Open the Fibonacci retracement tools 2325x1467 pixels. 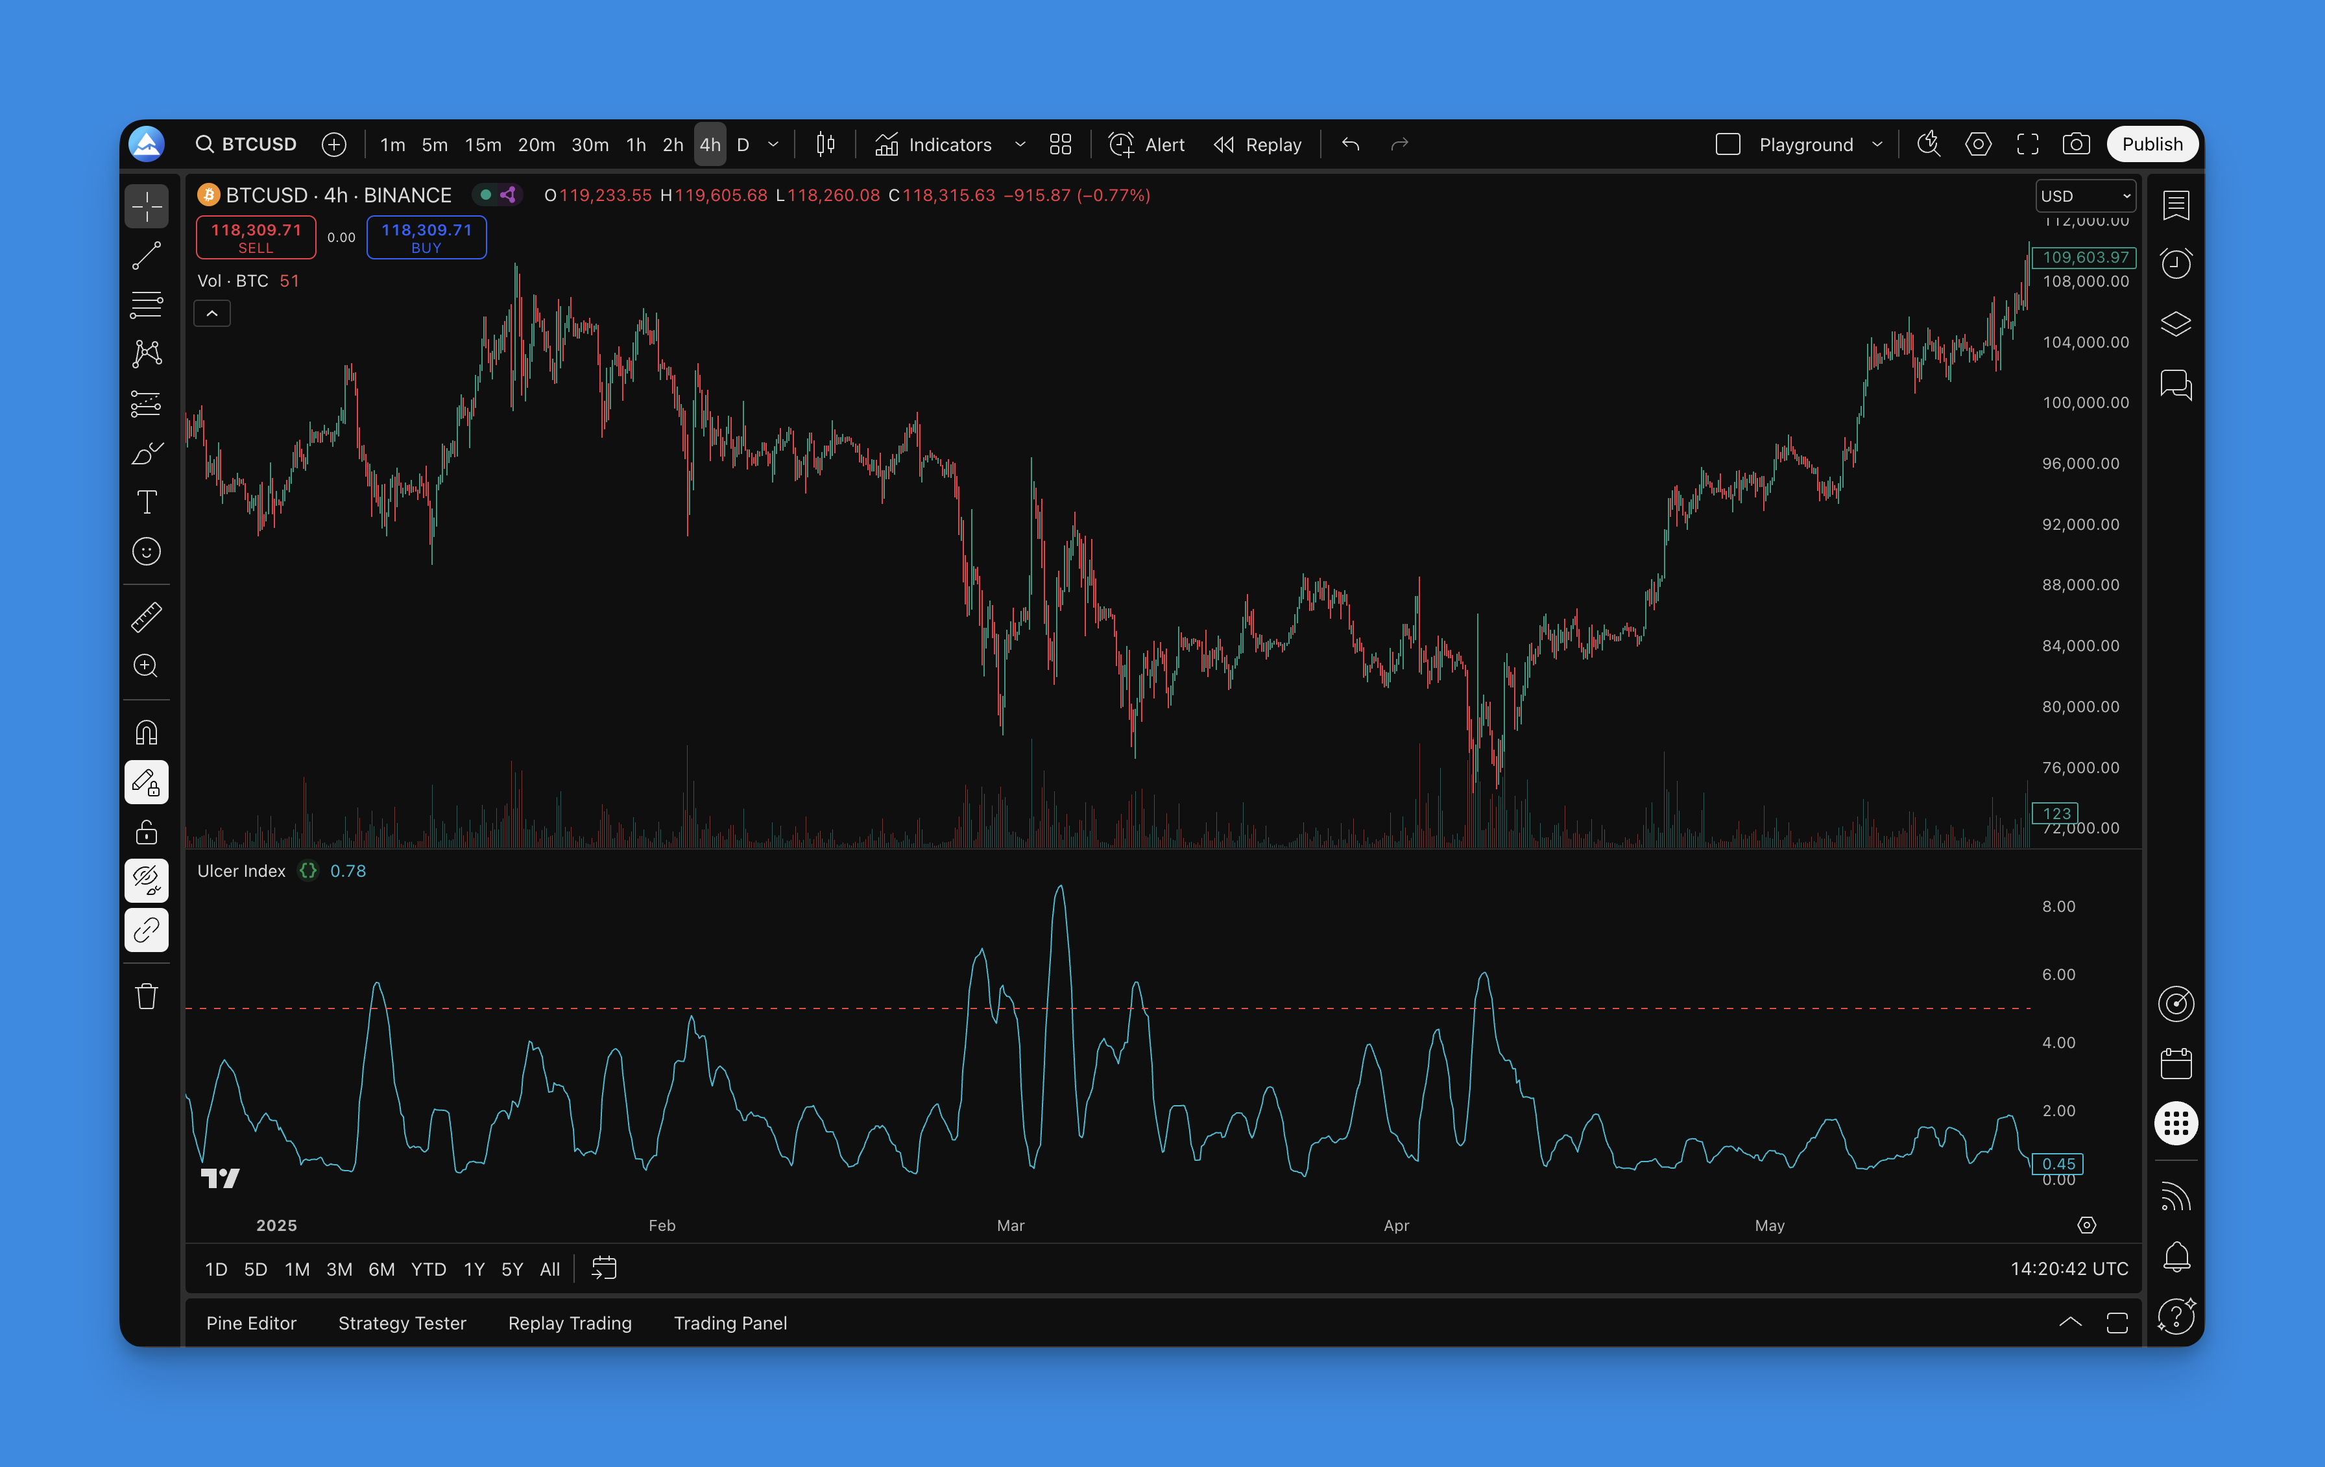tap(147, 305)
